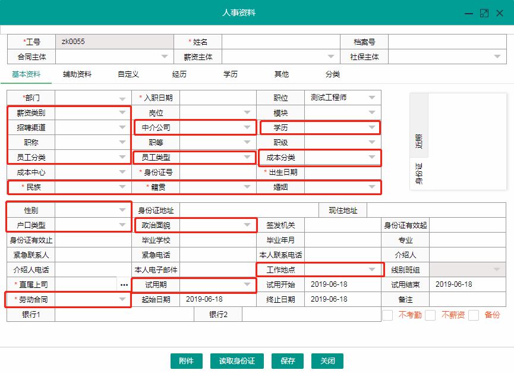Click the 保存 button
Image resolution: width=514 pixels, height=373 pixels.
[x=288, y=361]
